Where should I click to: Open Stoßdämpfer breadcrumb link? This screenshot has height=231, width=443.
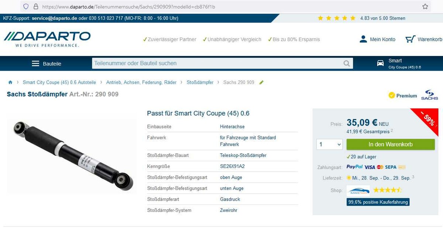(x=200, y=83)
